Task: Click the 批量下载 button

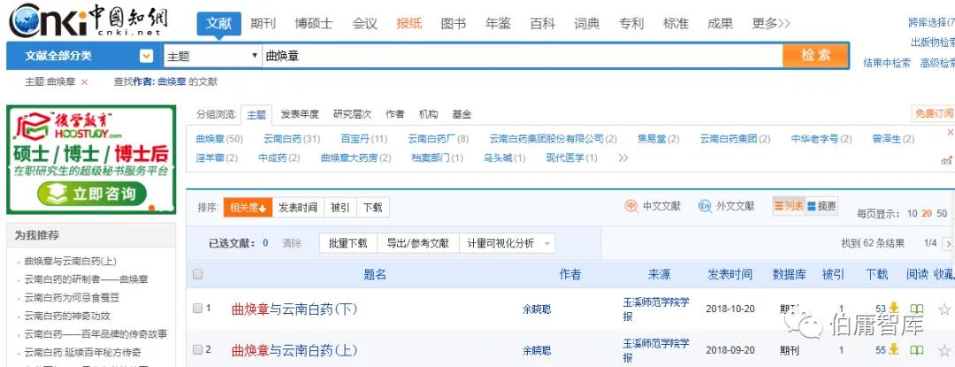Action: point(348,243)
